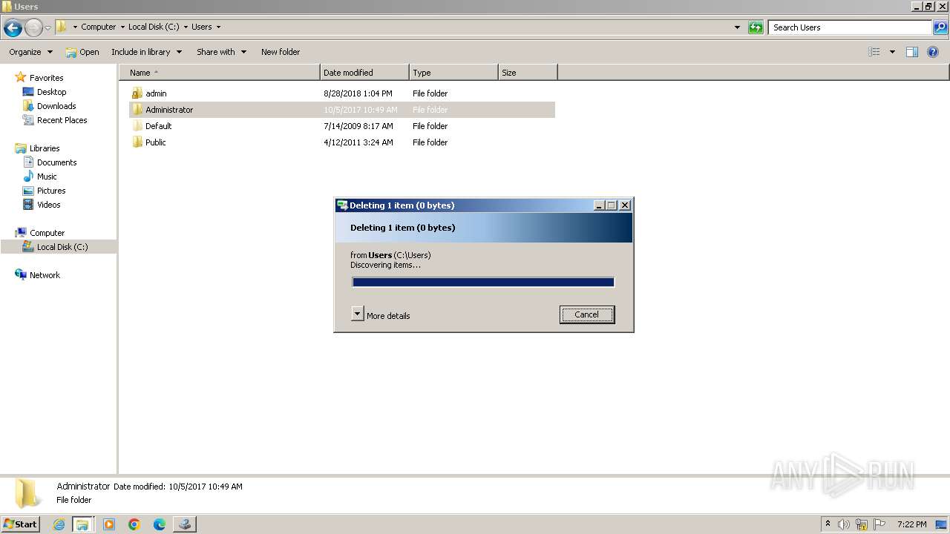The image size is (950, 534).
Task: Click Administrator's 10/5/2017 date cell
Action: [361, 110]
